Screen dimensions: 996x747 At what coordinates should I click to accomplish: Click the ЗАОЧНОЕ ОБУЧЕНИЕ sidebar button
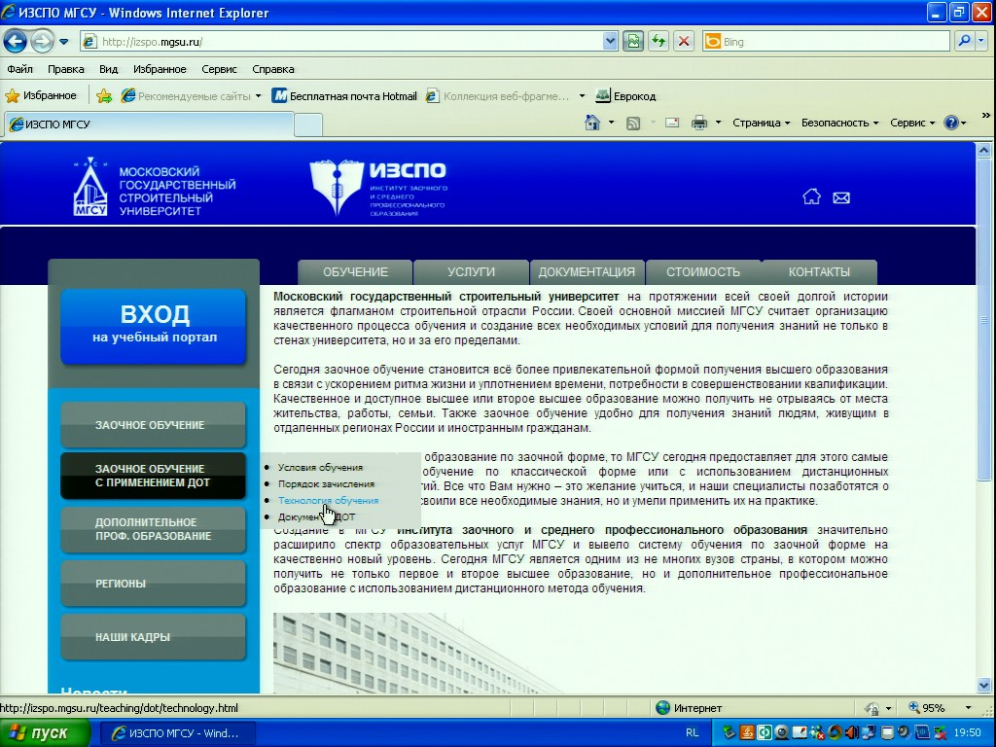tap(153, 424)
